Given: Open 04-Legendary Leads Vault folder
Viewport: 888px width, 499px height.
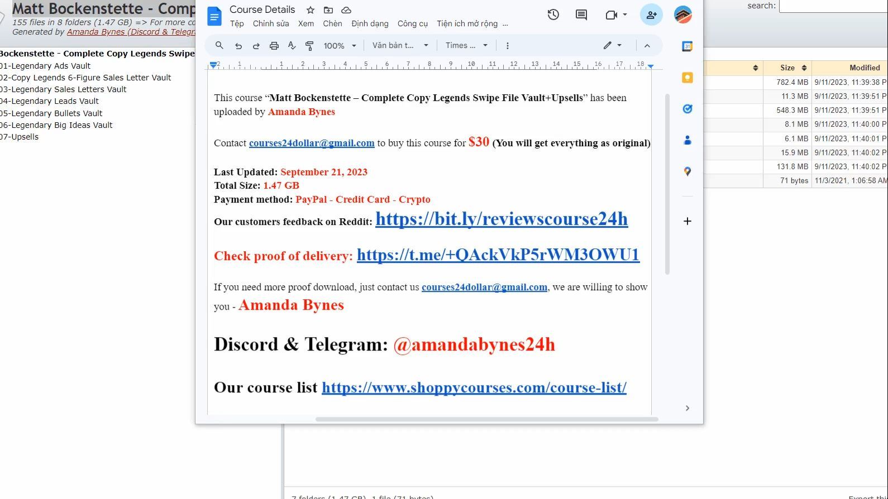Looking at the screenshot, I should click(50, 101).
